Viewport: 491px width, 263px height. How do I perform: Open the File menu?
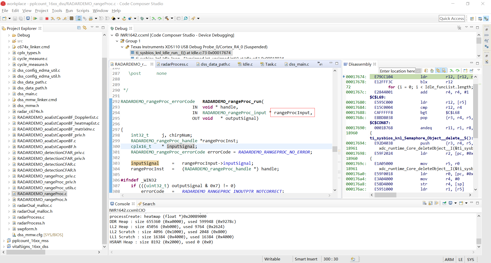coord(5,11)
